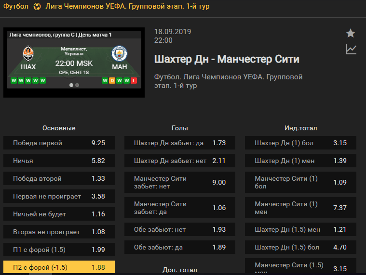Click Shakhtar Donetsk club logo
The image size is (366, 275).
(28, 53)
